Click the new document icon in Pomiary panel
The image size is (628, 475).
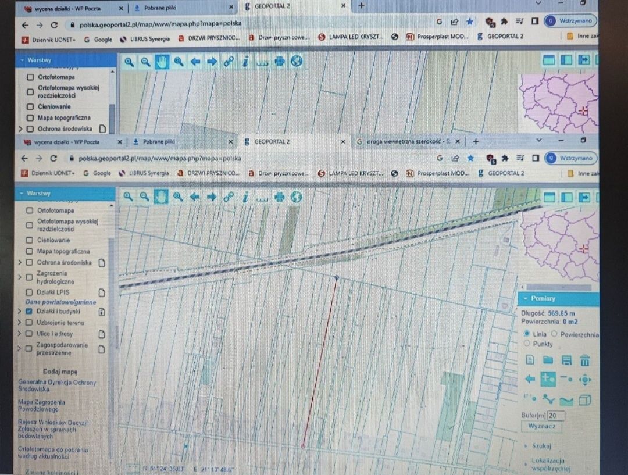[530, 360]
